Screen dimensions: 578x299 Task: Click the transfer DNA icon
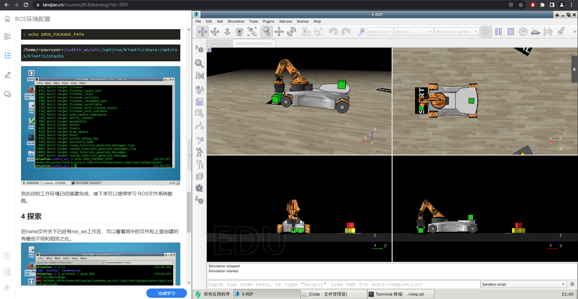[318, 32]
